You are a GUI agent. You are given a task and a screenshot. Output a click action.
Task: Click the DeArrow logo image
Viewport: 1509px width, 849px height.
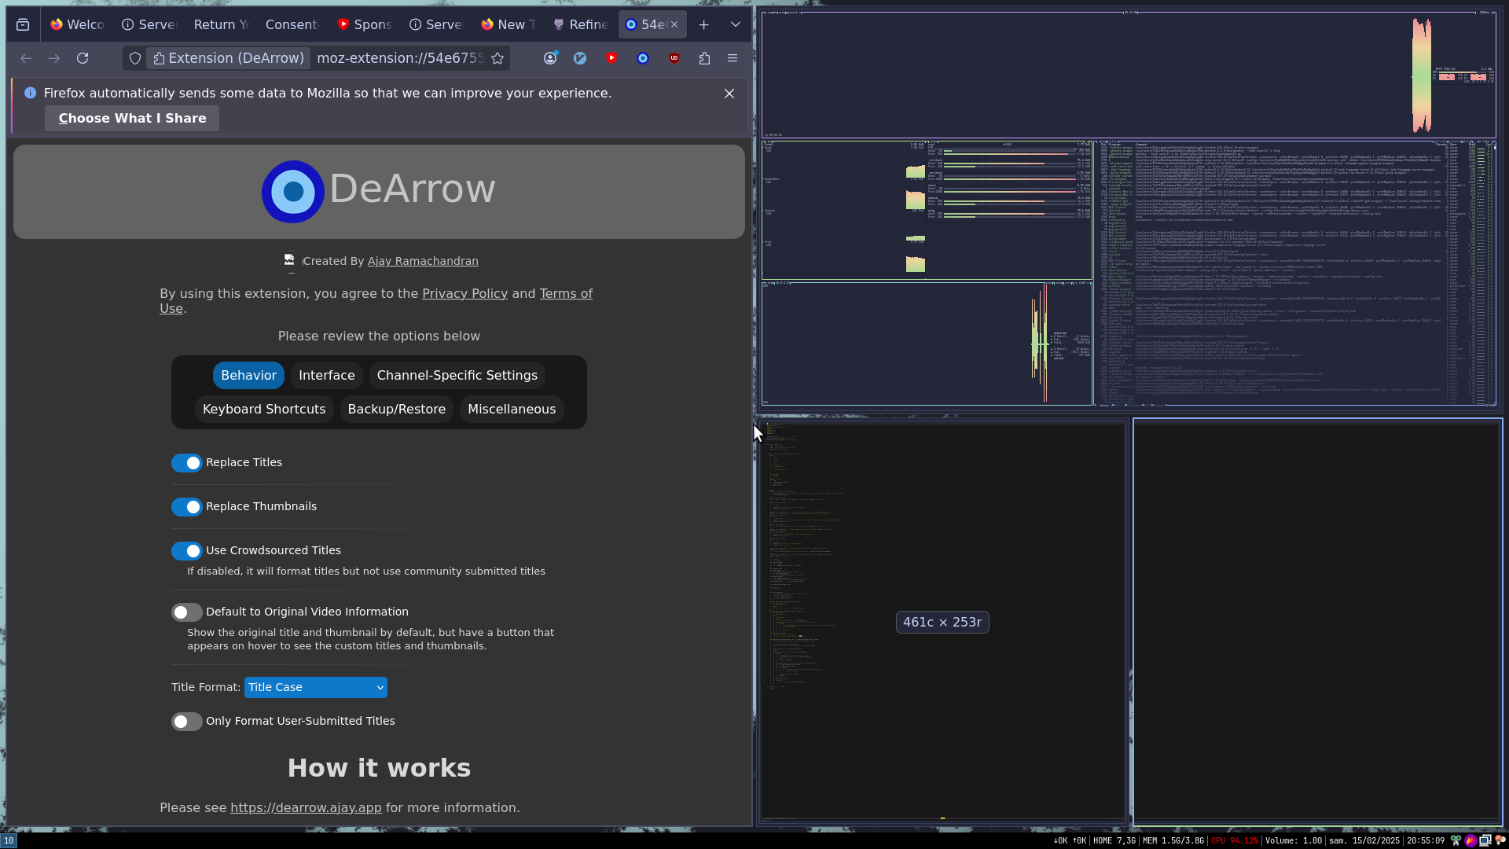tap(293, 191)
